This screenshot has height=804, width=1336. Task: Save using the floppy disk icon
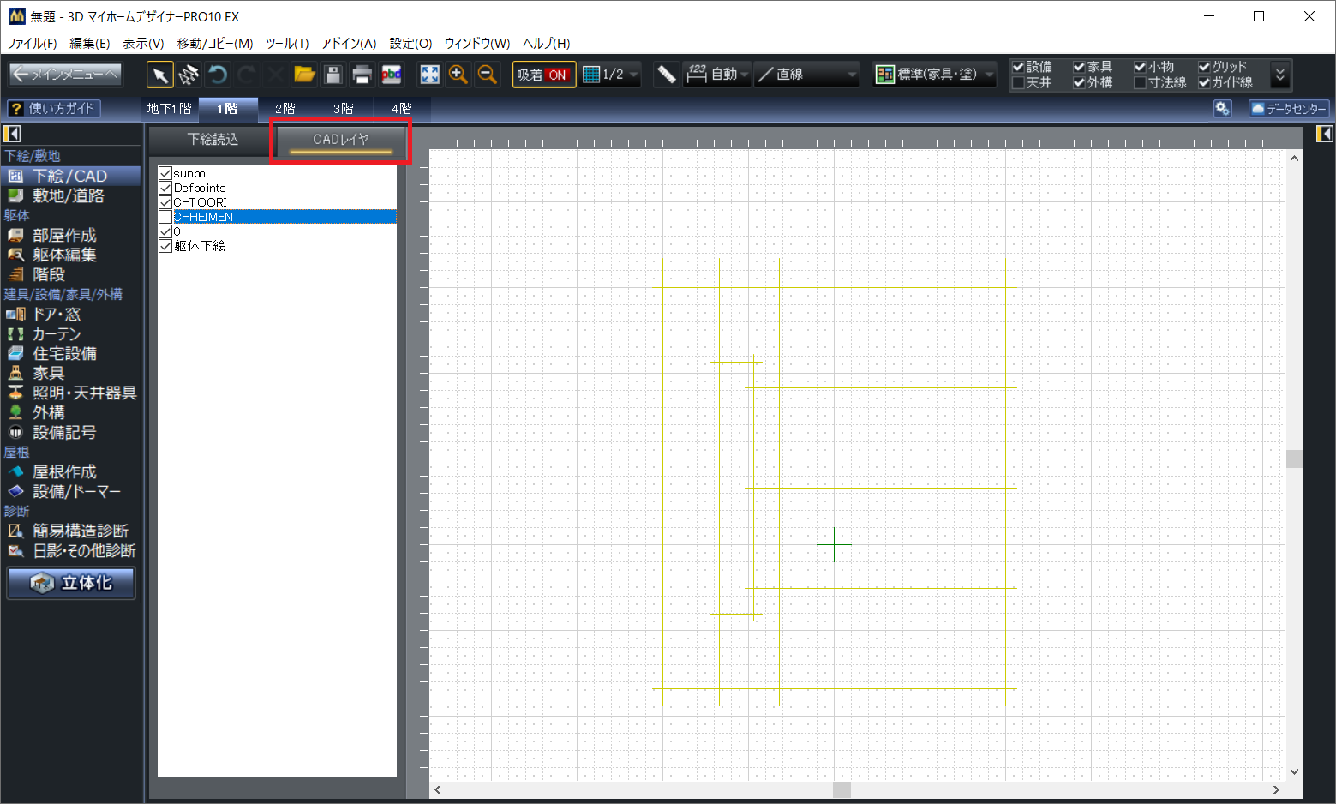333,75
